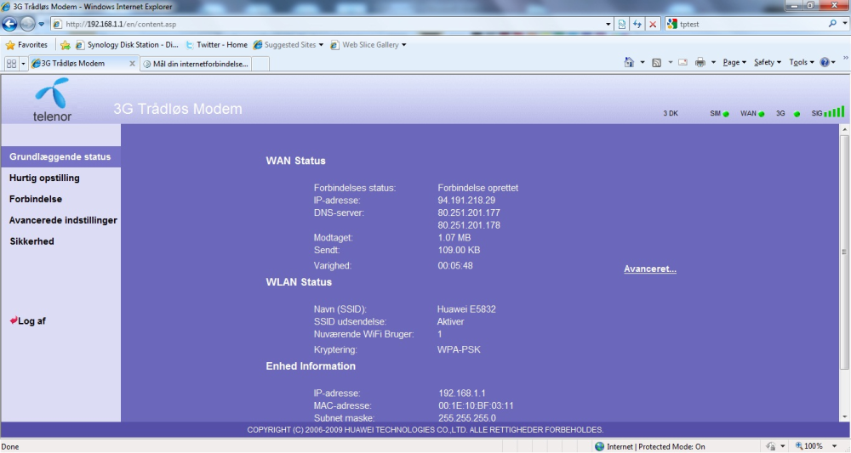This screenshot has width=851, height=453.
Task: Click the Avanceret... link
Action: 649,269
